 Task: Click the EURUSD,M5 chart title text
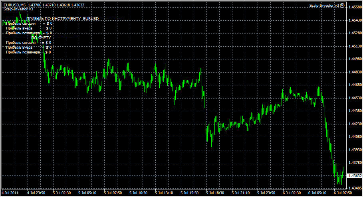(x=14, y=5)
